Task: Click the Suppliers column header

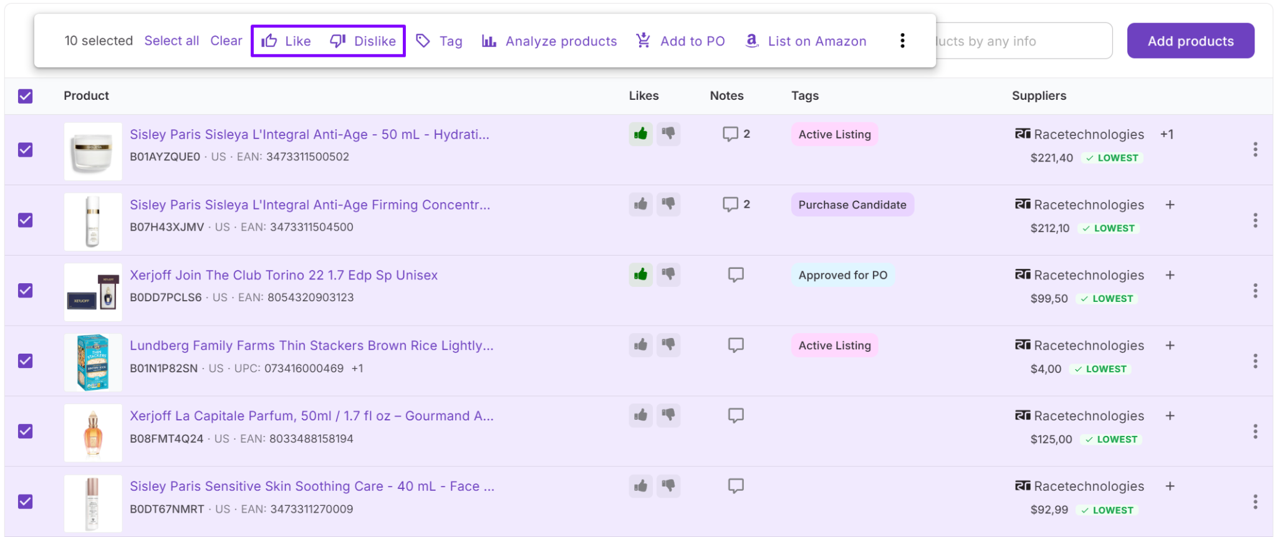Action: (x=1039, y=95)
